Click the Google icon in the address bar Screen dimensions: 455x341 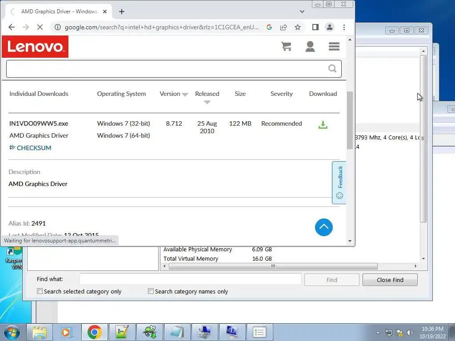pyautogui.click(x=269, y=27)
